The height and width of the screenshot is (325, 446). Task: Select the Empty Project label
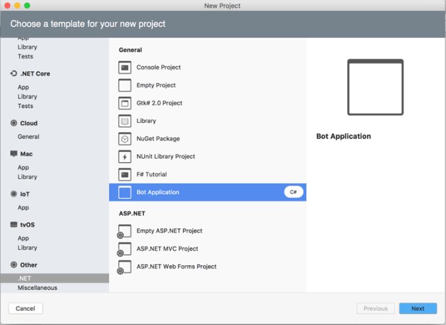click(x=156, y=85)
